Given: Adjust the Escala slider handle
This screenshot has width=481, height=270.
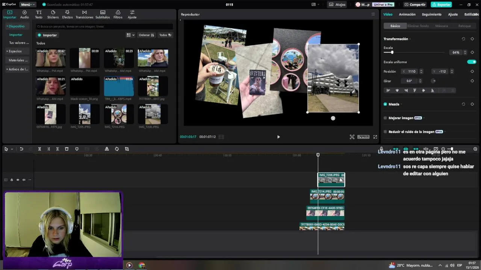Looking at the screenshot, I should click(392, 52).
